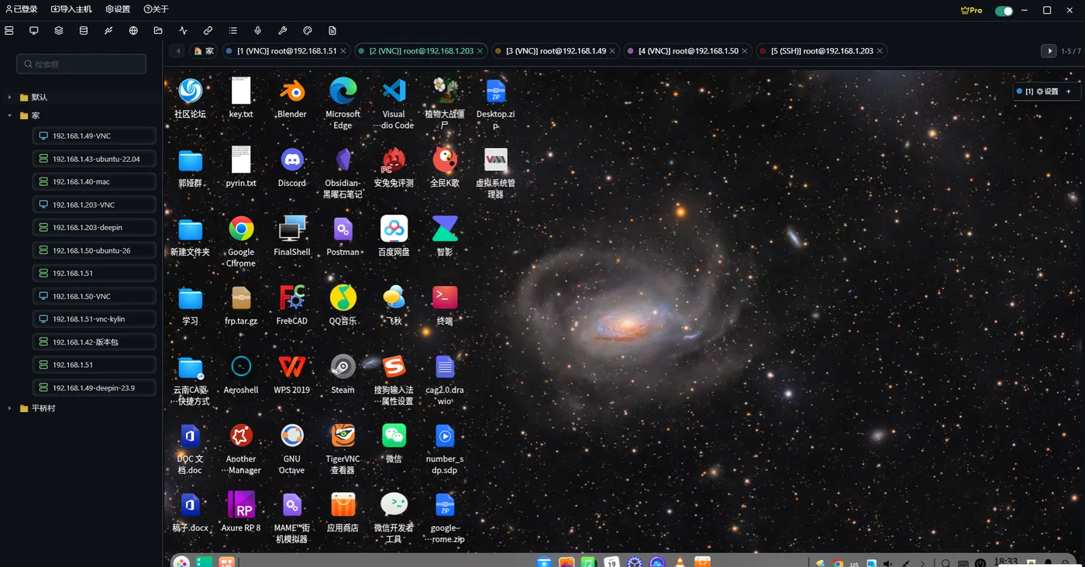
Task: Click the bulleted list toolbar icon
Action: (x=232, y=31)
